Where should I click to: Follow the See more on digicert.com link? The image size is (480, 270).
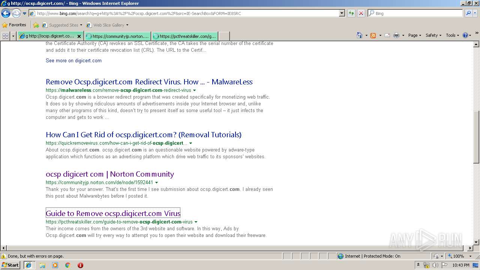(73, 60)
